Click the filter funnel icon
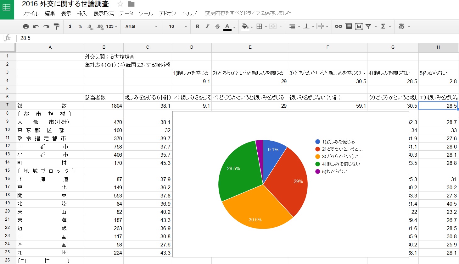The image size is (459, 264). [x=368, y=26]
